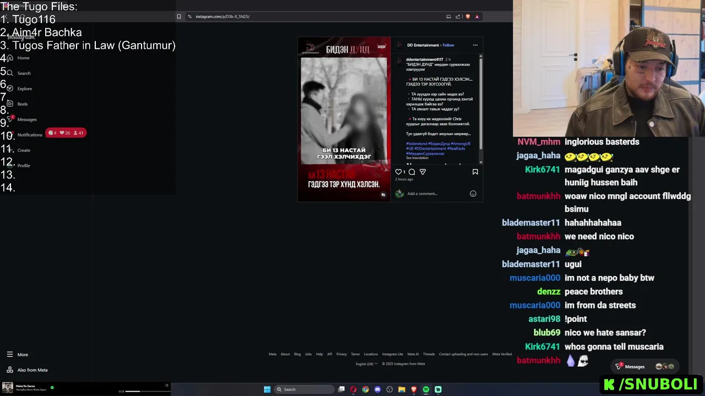
Task: Open Meta Verified footer link
Action: [x=502, y=354]
